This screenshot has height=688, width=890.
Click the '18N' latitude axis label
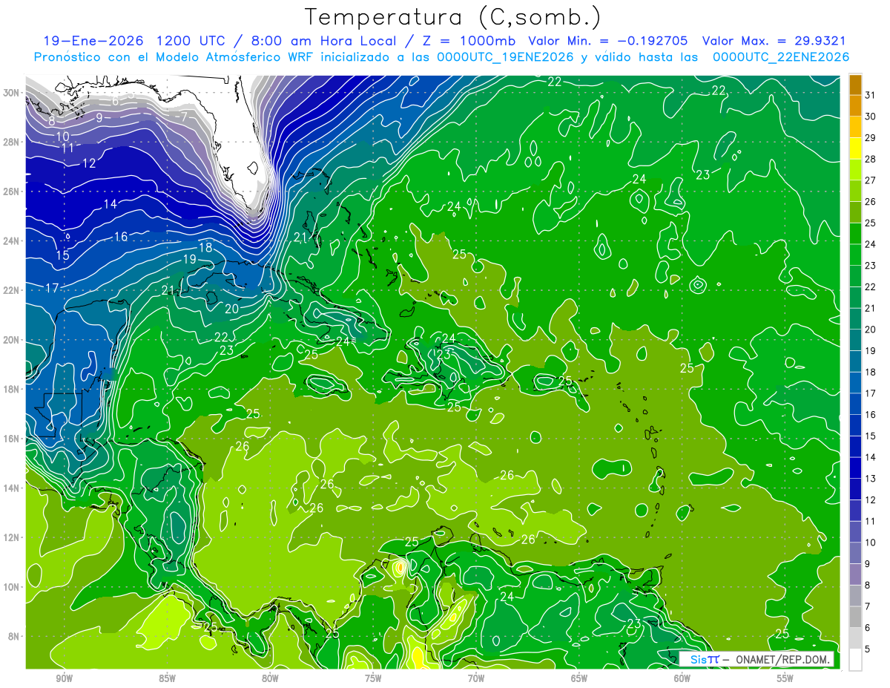[x=12, y=389]
